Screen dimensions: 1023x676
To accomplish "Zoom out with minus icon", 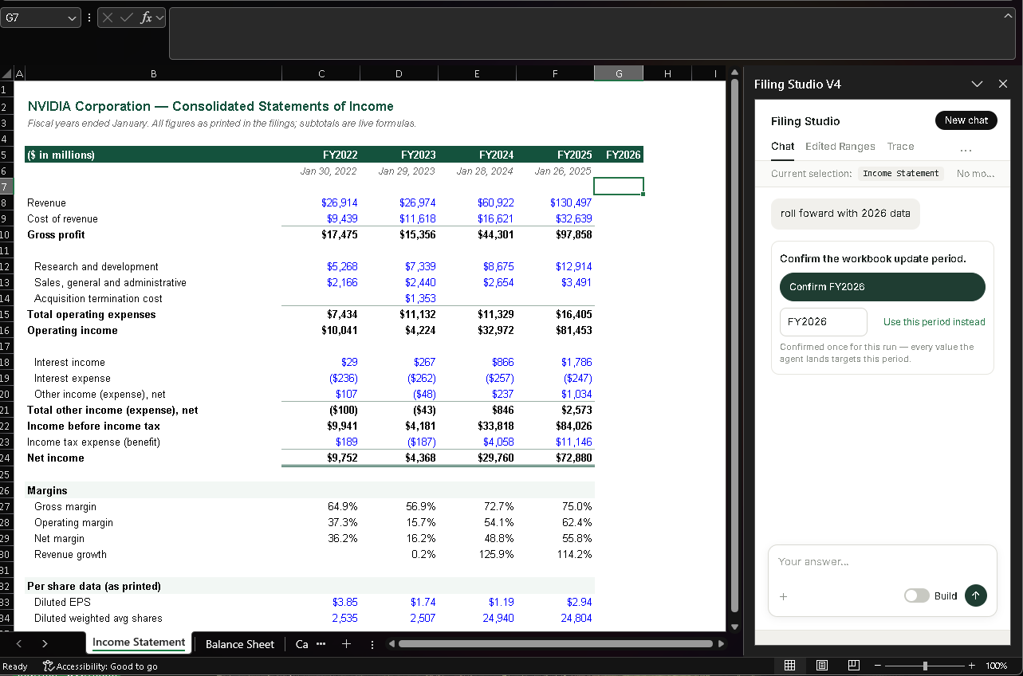I will click(x=878, y=666).
